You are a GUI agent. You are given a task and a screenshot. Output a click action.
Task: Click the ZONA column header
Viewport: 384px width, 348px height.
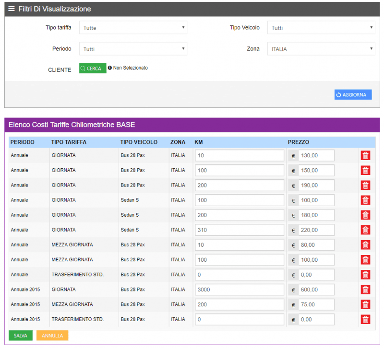(178, 142)
